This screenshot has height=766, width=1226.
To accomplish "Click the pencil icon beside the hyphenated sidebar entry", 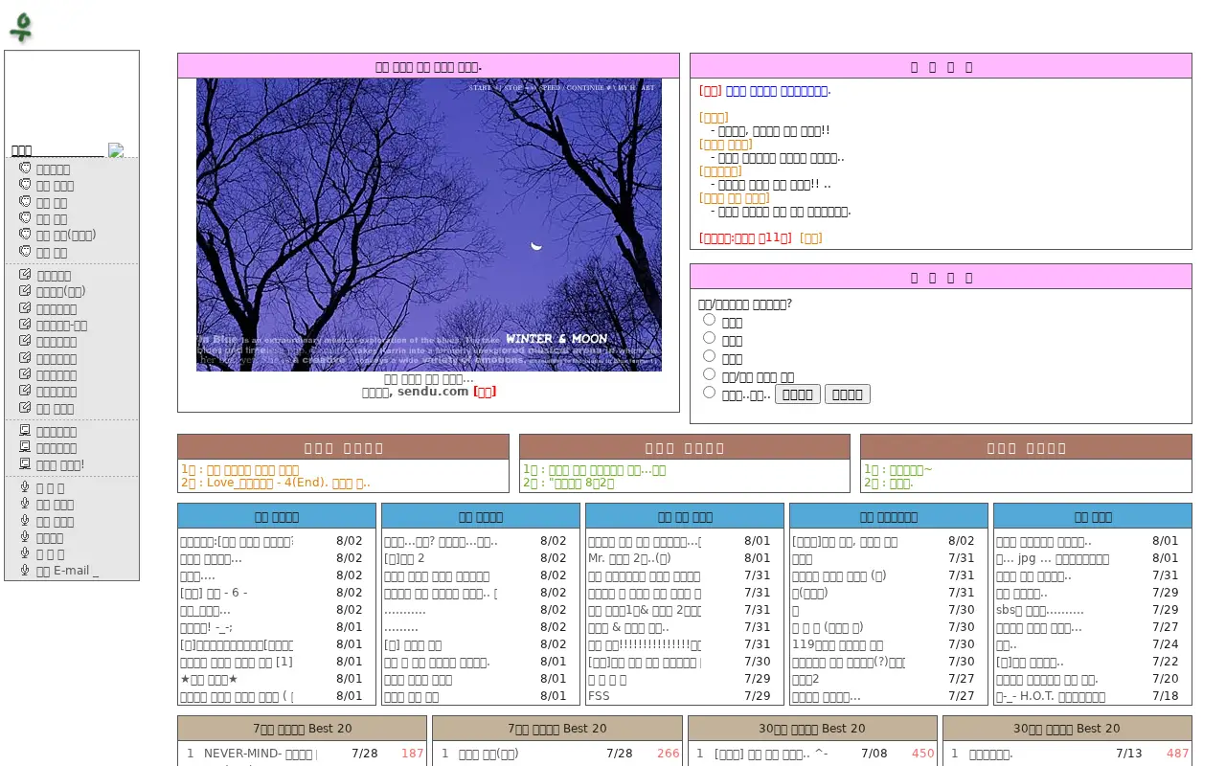I will [25, 325].
